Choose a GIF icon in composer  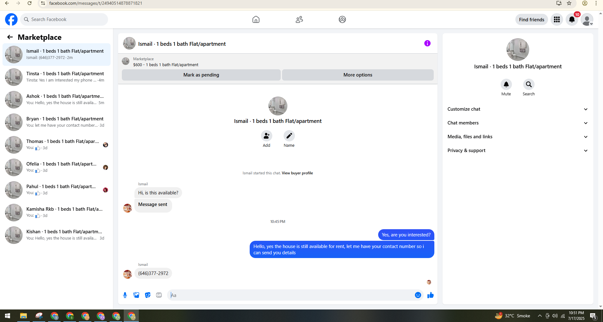click(x=159, y=295)
